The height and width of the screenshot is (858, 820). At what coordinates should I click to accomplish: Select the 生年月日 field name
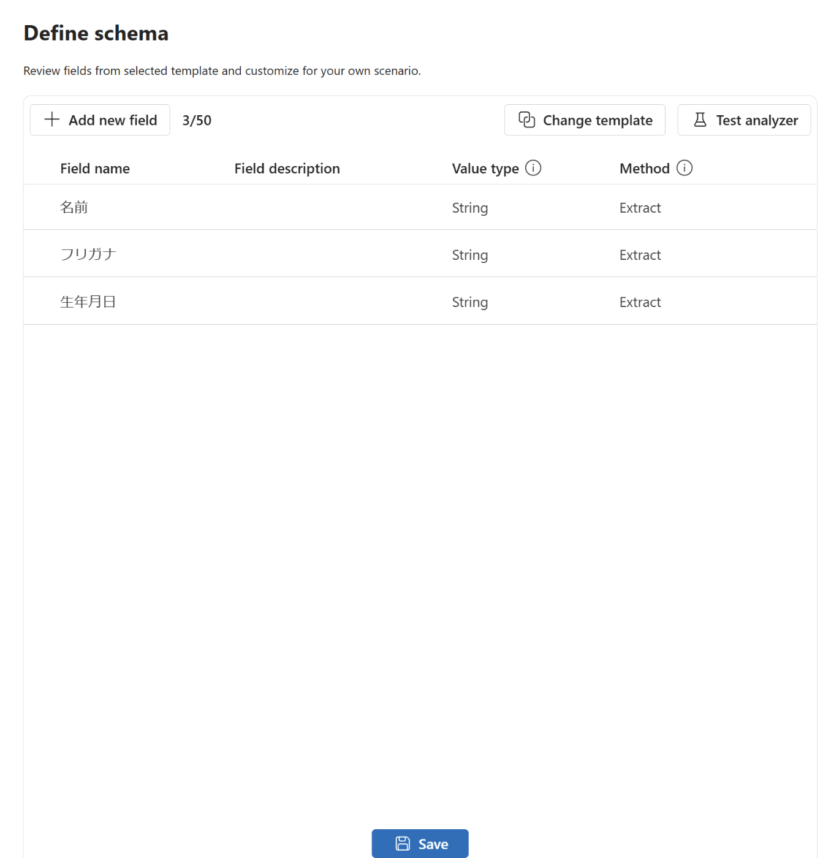point(88,302)
